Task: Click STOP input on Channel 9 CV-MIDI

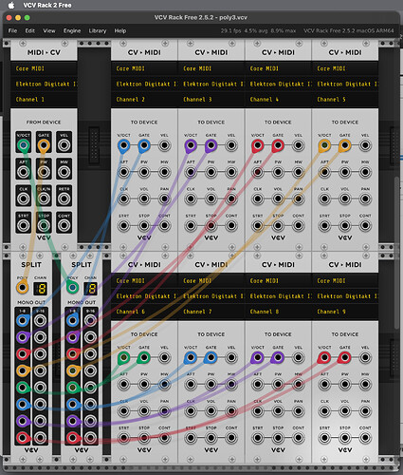Action: pos(345,438)
